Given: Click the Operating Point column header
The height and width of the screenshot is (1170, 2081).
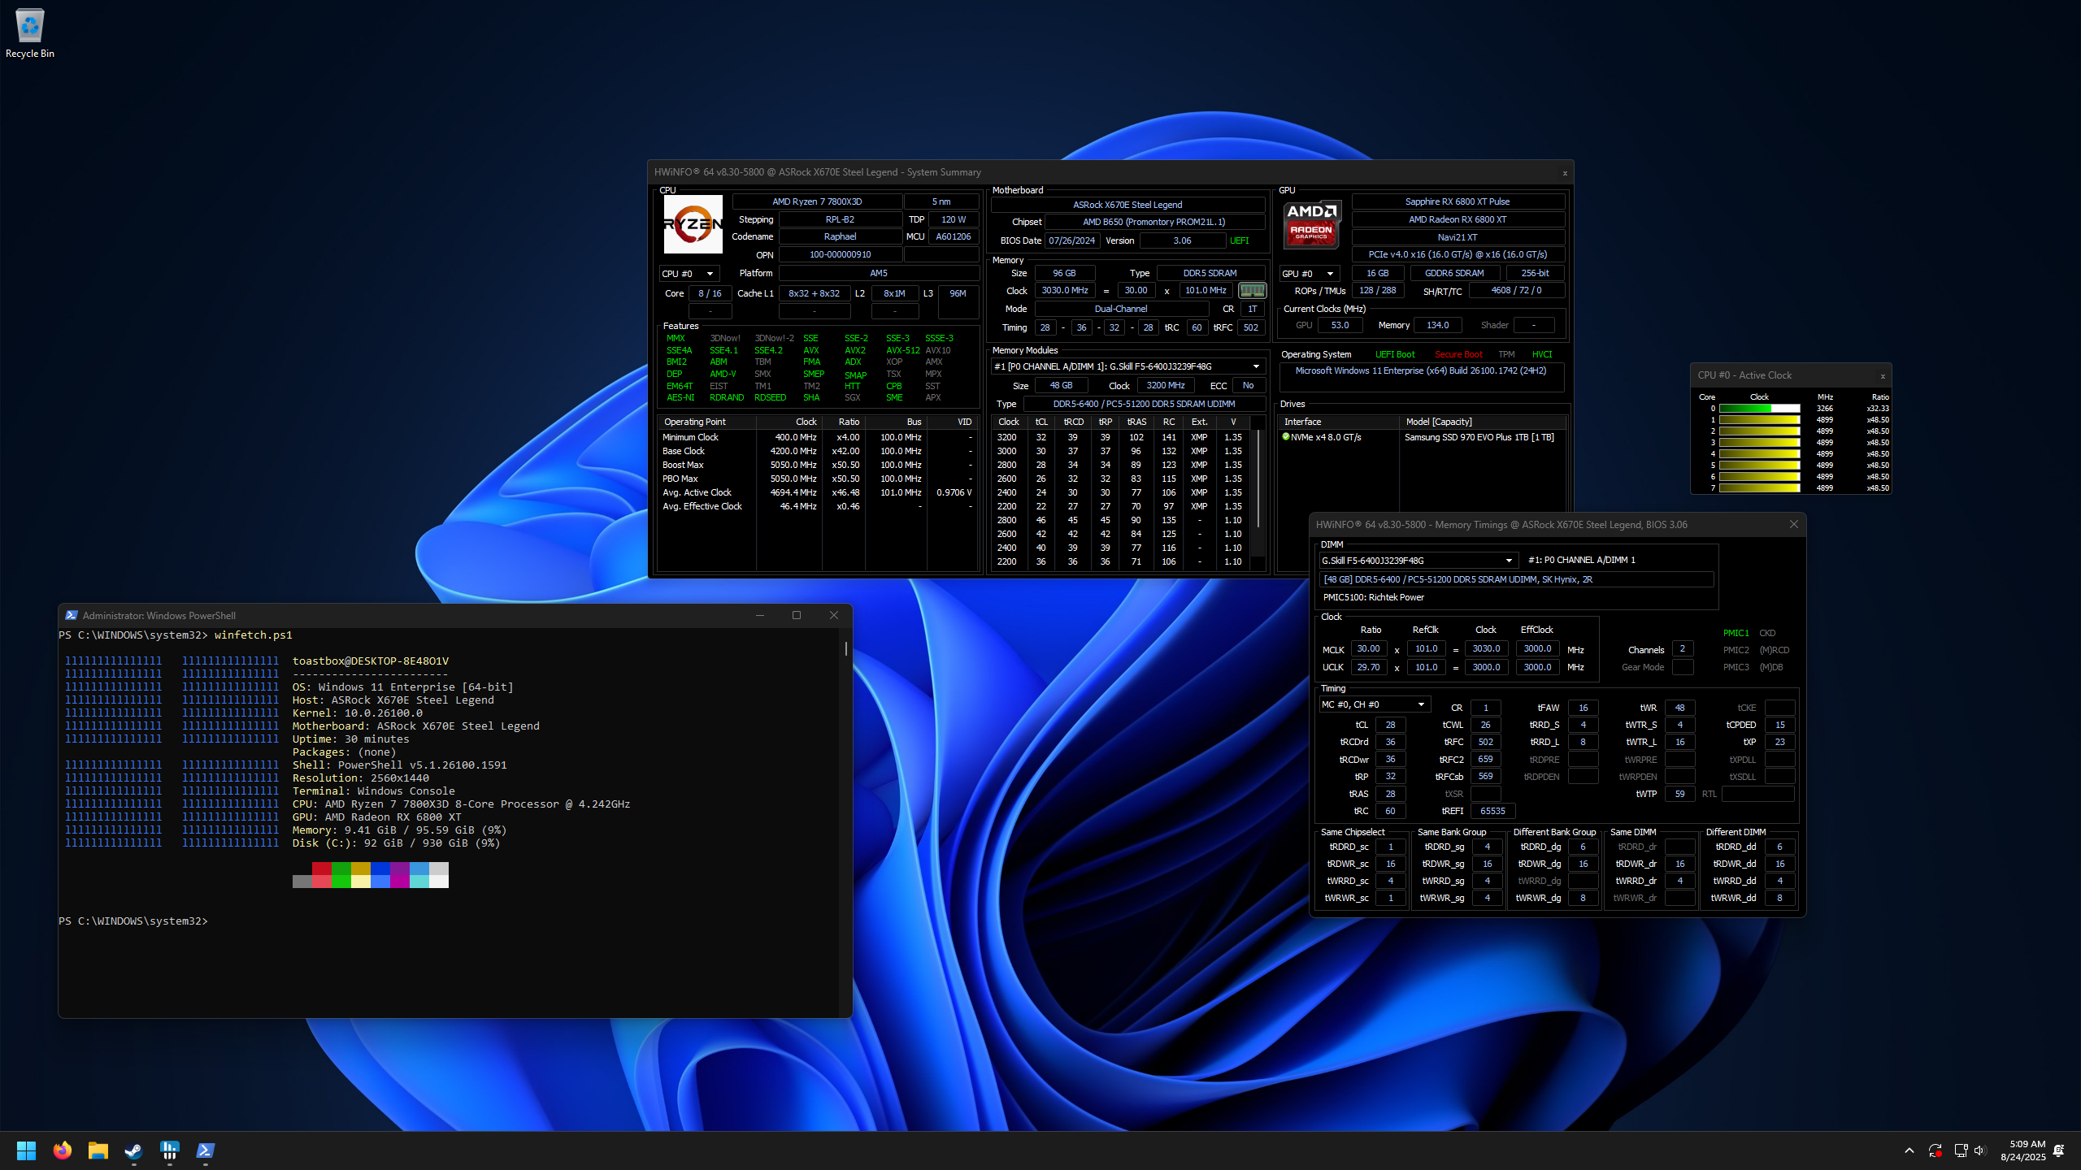Looking at the screenshot, I should [694, 422].
